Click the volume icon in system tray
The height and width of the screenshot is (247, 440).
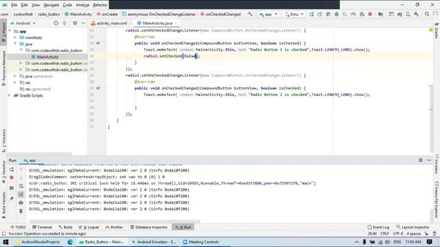(x=387, y=242)
